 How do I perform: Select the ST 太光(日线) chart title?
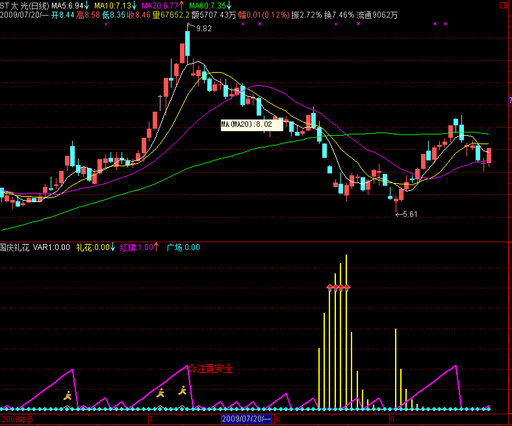point(25,6)
